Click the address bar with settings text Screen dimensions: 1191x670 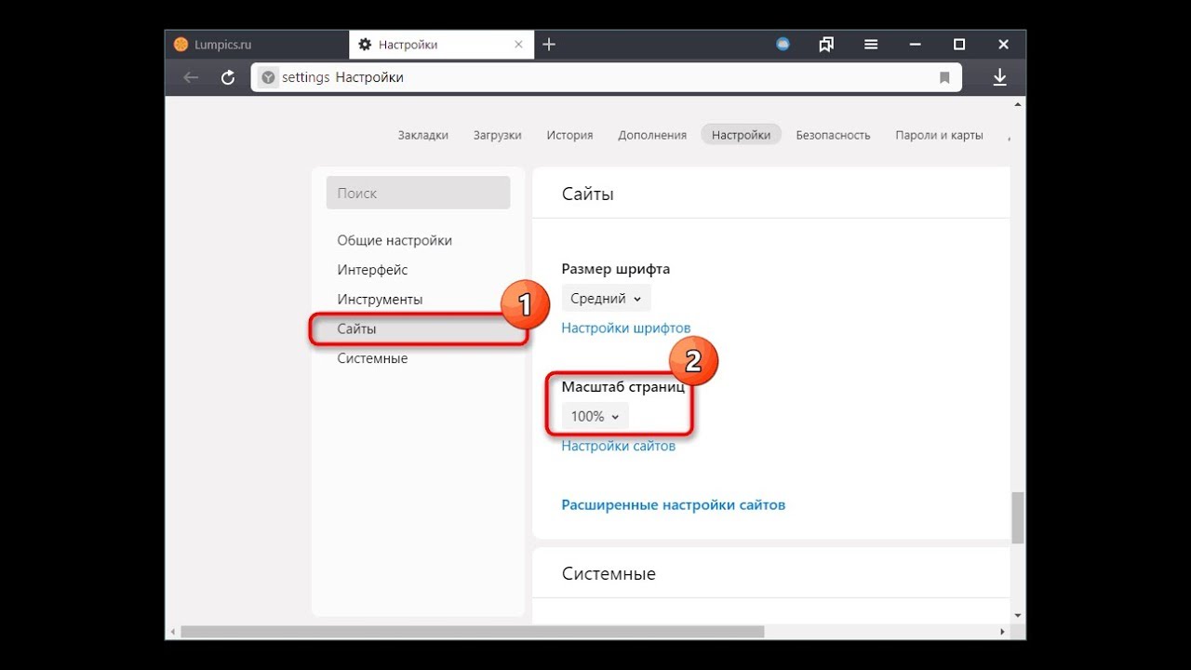tap(605, 78)
